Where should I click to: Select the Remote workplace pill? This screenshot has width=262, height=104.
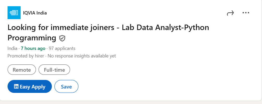tap(22, 70)
